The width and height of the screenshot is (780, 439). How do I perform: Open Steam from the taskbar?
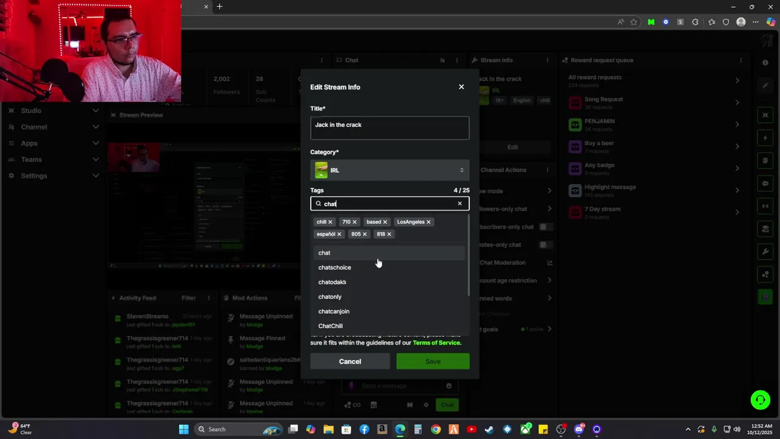click(x=489, y=429)
